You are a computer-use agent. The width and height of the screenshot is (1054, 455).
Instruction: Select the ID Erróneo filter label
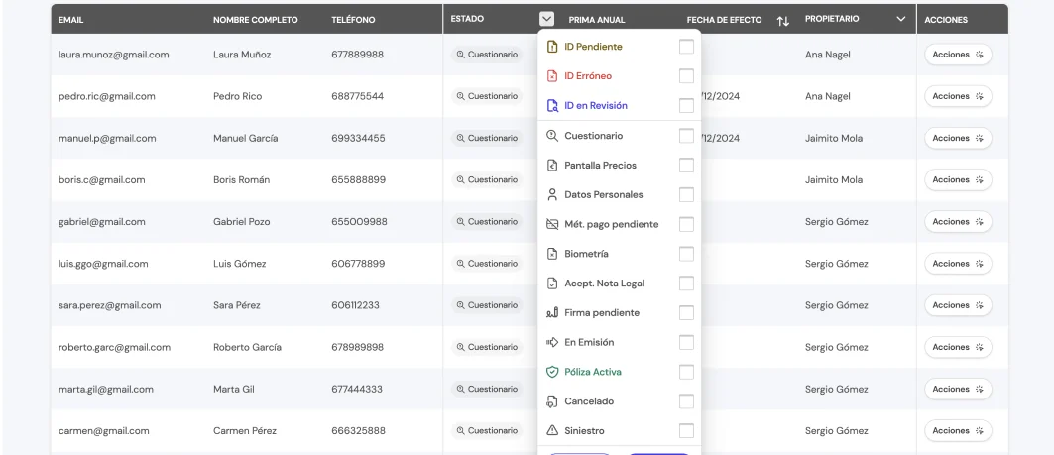(588, 76)
